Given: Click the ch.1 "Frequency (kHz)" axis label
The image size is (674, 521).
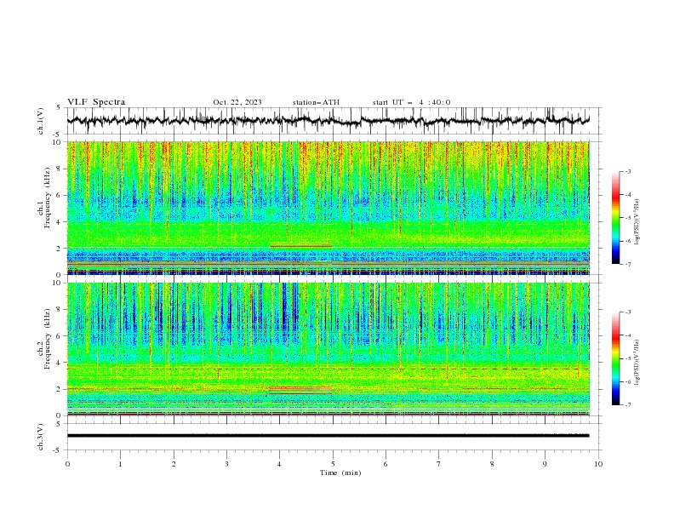Looking at the screenshot, I should pyautogui.click(x=48, y=197).
